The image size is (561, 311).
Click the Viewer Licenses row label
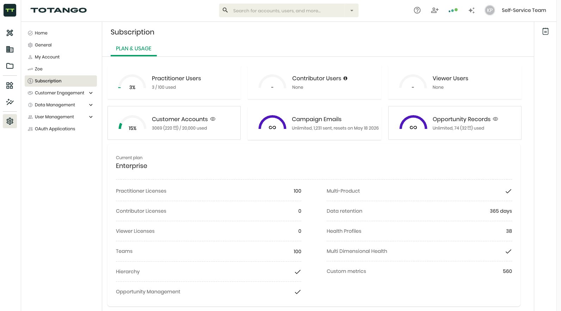point(135,231)
